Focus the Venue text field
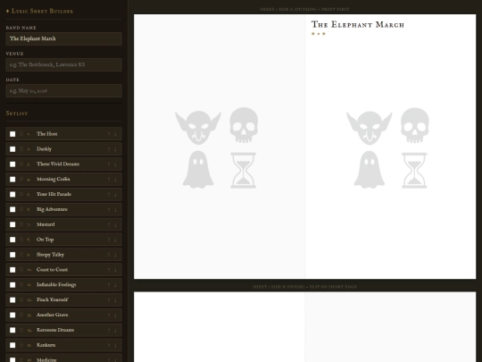The width and height of the screenshot is (482, 362). tap(63, 64)
